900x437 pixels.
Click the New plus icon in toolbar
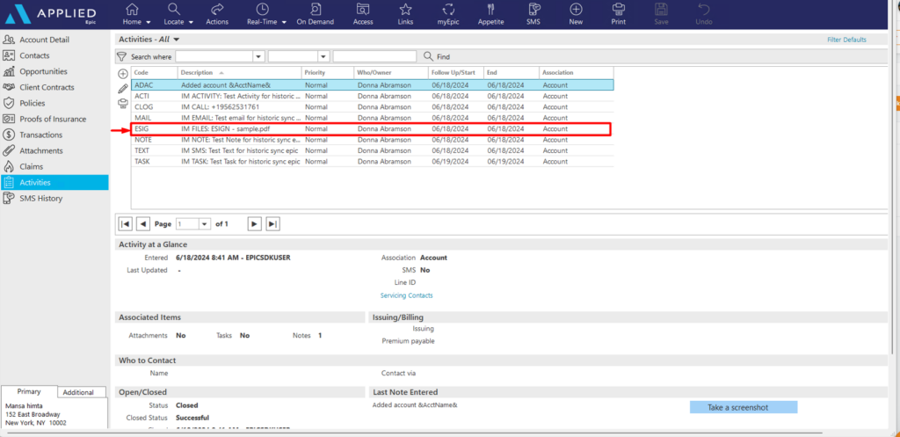click(576, 14)
